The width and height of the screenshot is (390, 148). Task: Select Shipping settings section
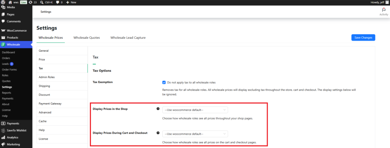click(62, 86)
